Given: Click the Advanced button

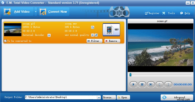Looking at the screenshot, I should [x=177, y=97].
